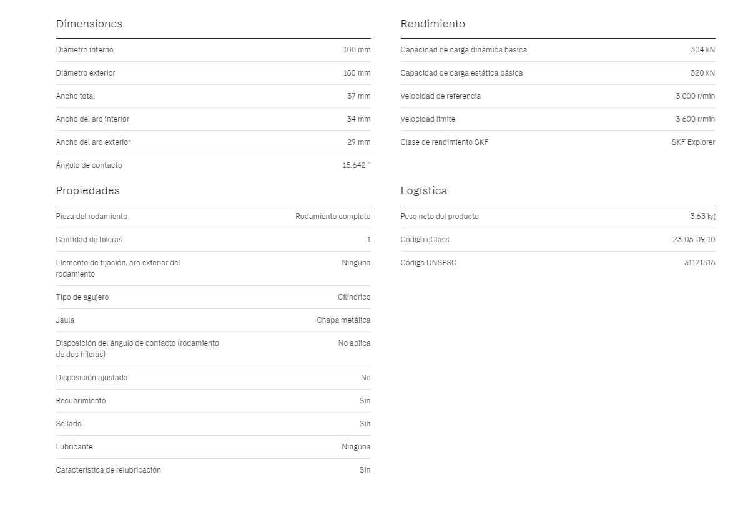
Task: Select the Propiedades section heading
Action: coord(87,190)
